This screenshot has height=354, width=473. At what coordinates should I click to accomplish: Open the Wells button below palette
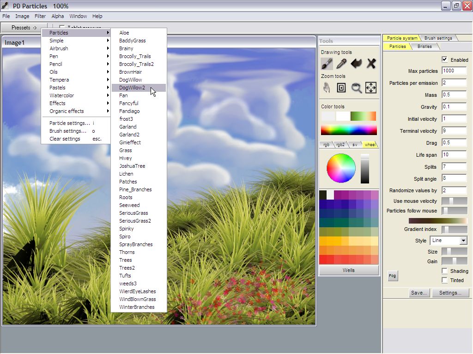click(349, 270)
